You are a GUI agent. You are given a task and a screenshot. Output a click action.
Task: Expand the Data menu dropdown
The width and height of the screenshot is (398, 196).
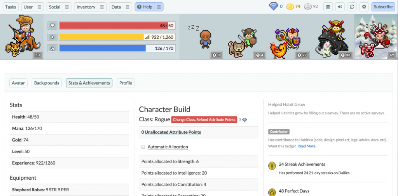click(127, 7)
